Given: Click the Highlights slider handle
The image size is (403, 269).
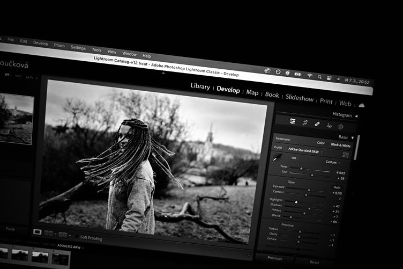Looking at the screenshot, I should pos(296,202).
